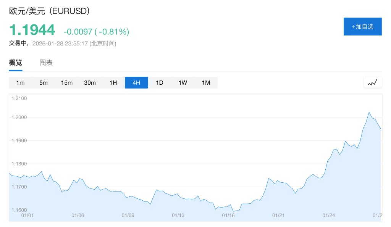This screenshot has height=227, width=391.
Task: Select the 1m timeframe
Action: pyautogui.click(x=20, y=83)
